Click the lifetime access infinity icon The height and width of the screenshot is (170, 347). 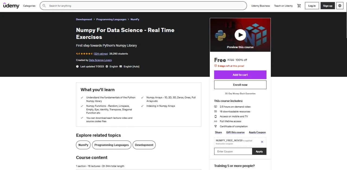click(216, 121)
